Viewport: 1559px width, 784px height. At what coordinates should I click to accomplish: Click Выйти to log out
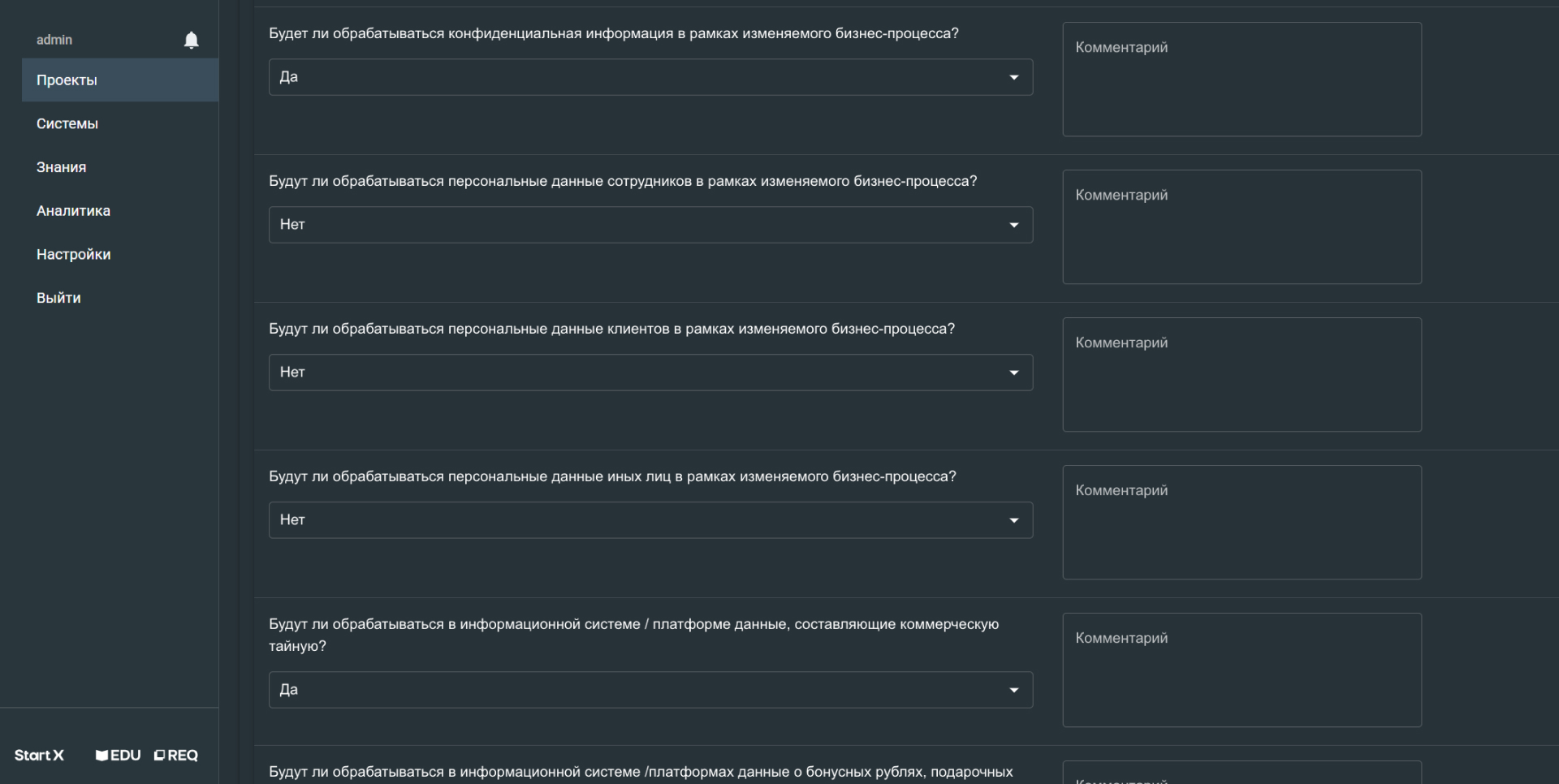point(58,298)
